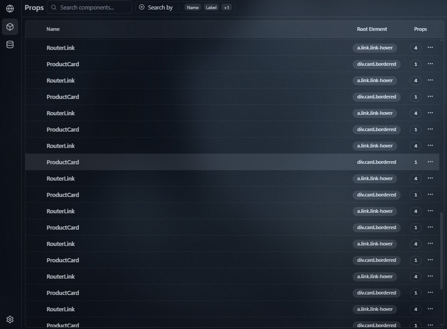This screenshot has width=447, height=329.
Task: Select the highlighted ProductCard row name
Action: click(x=63, y=162)
